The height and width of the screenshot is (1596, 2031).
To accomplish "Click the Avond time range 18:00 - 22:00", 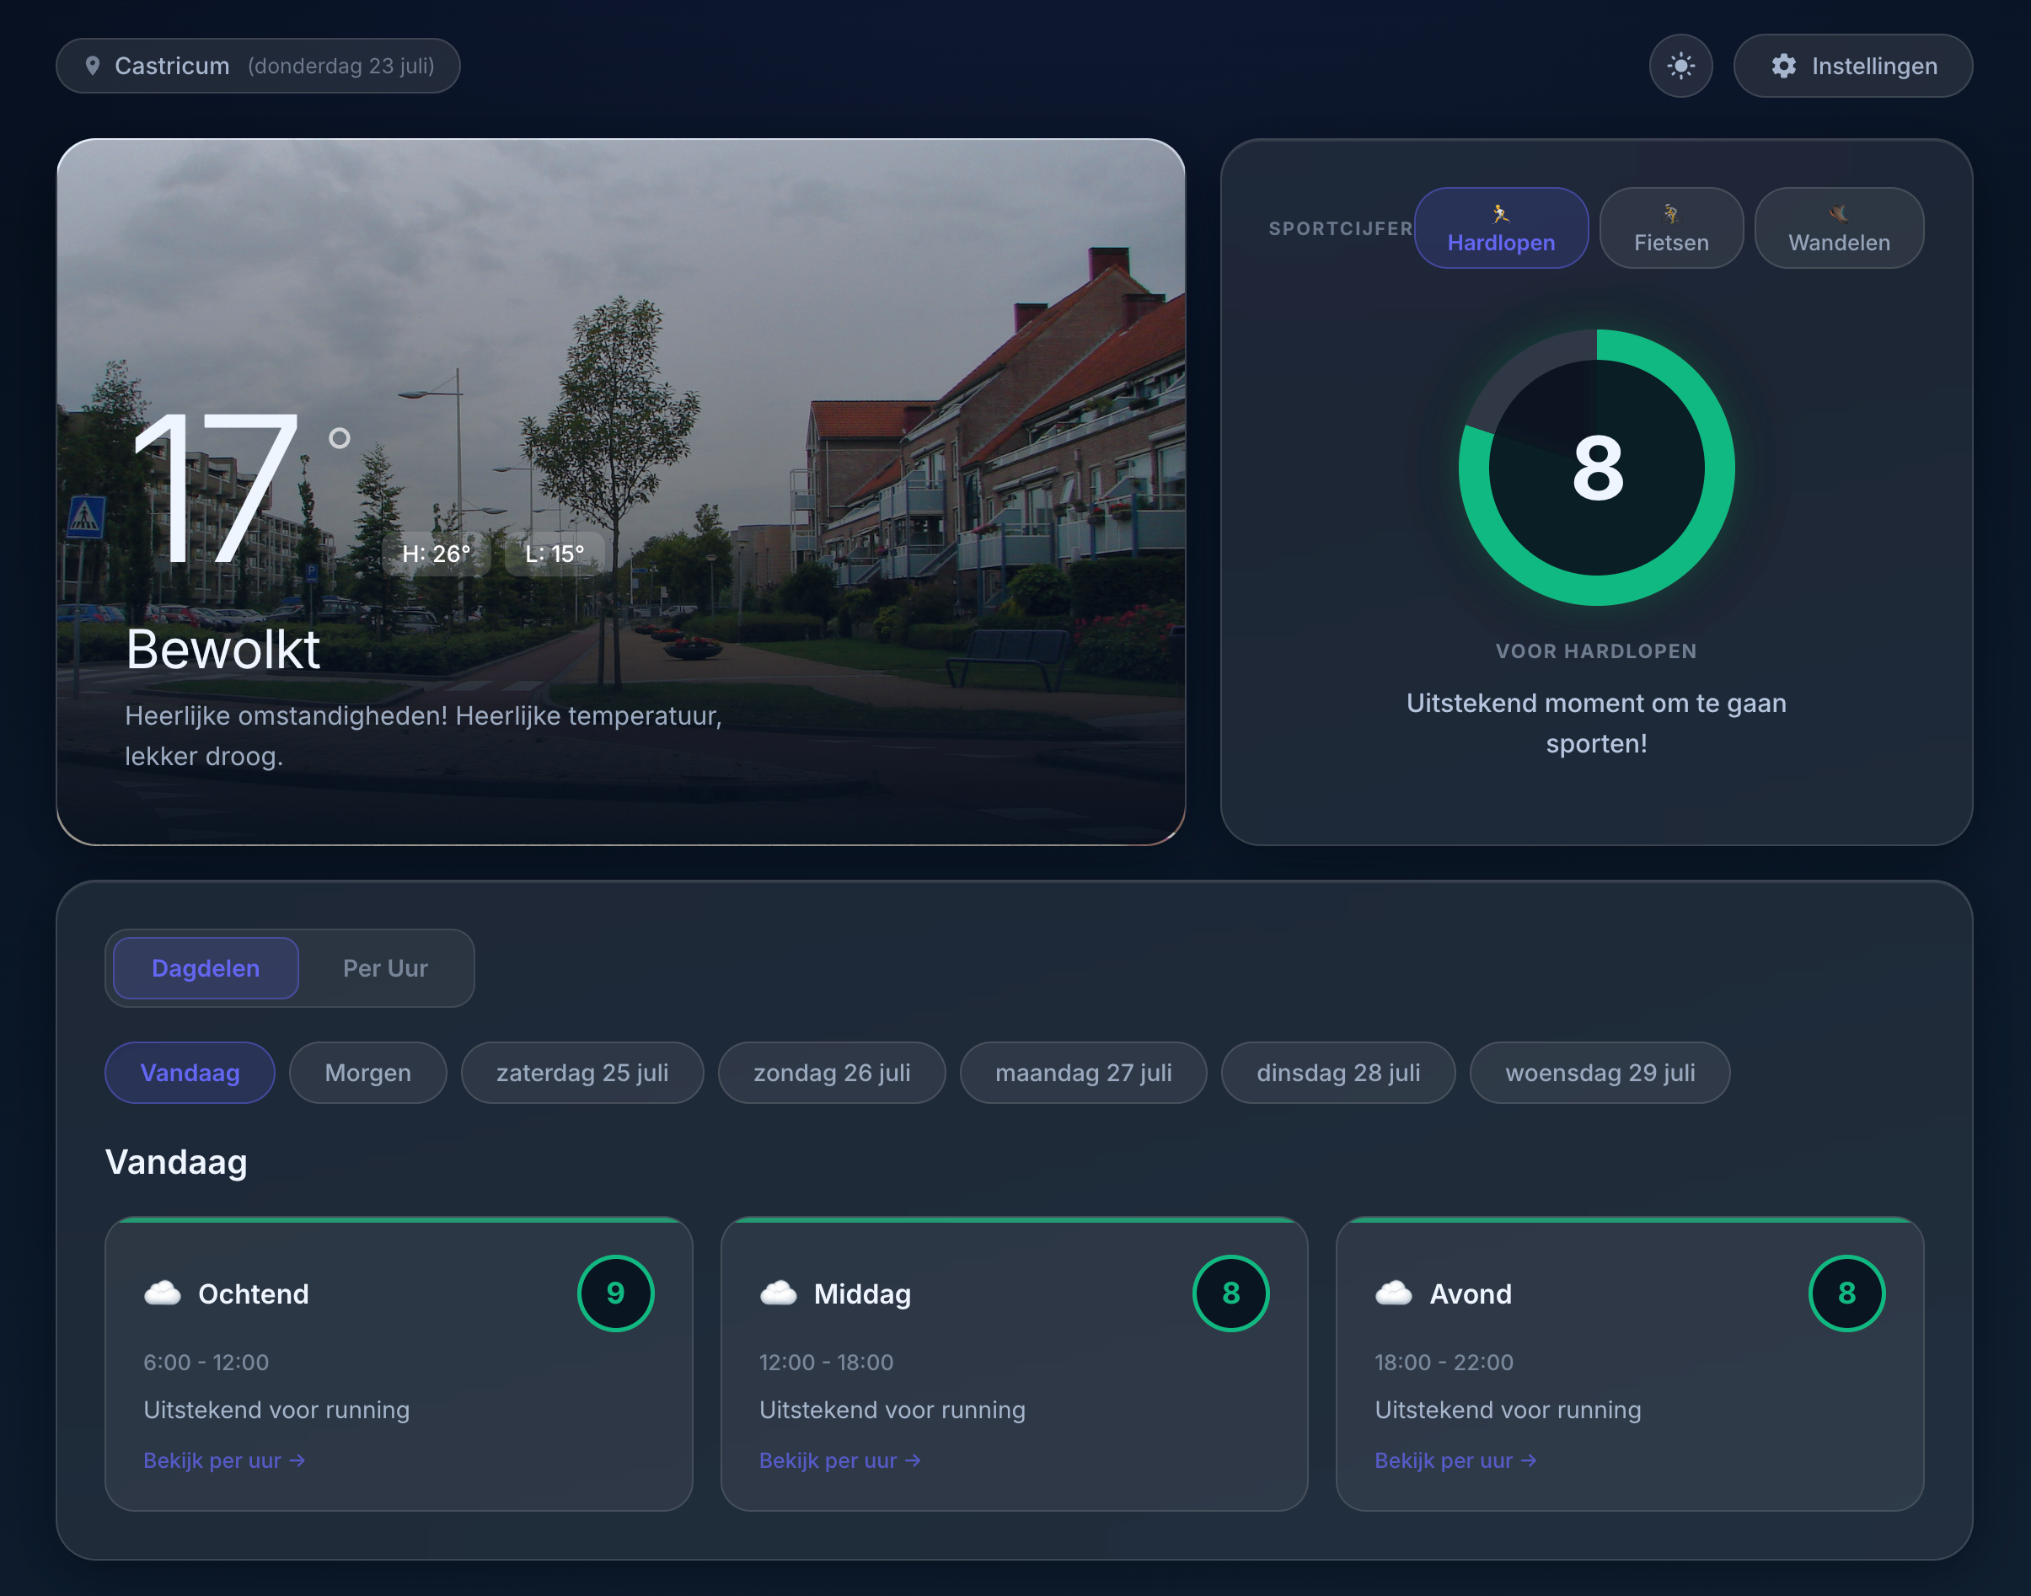I will click(x=1444, y=1363).
